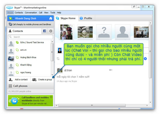Click the Create a group button
Screen dimensions: 159x114
tap(42, 80)
